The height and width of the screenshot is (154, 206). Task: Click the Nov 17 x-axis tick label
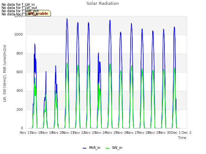pos(25,133)
